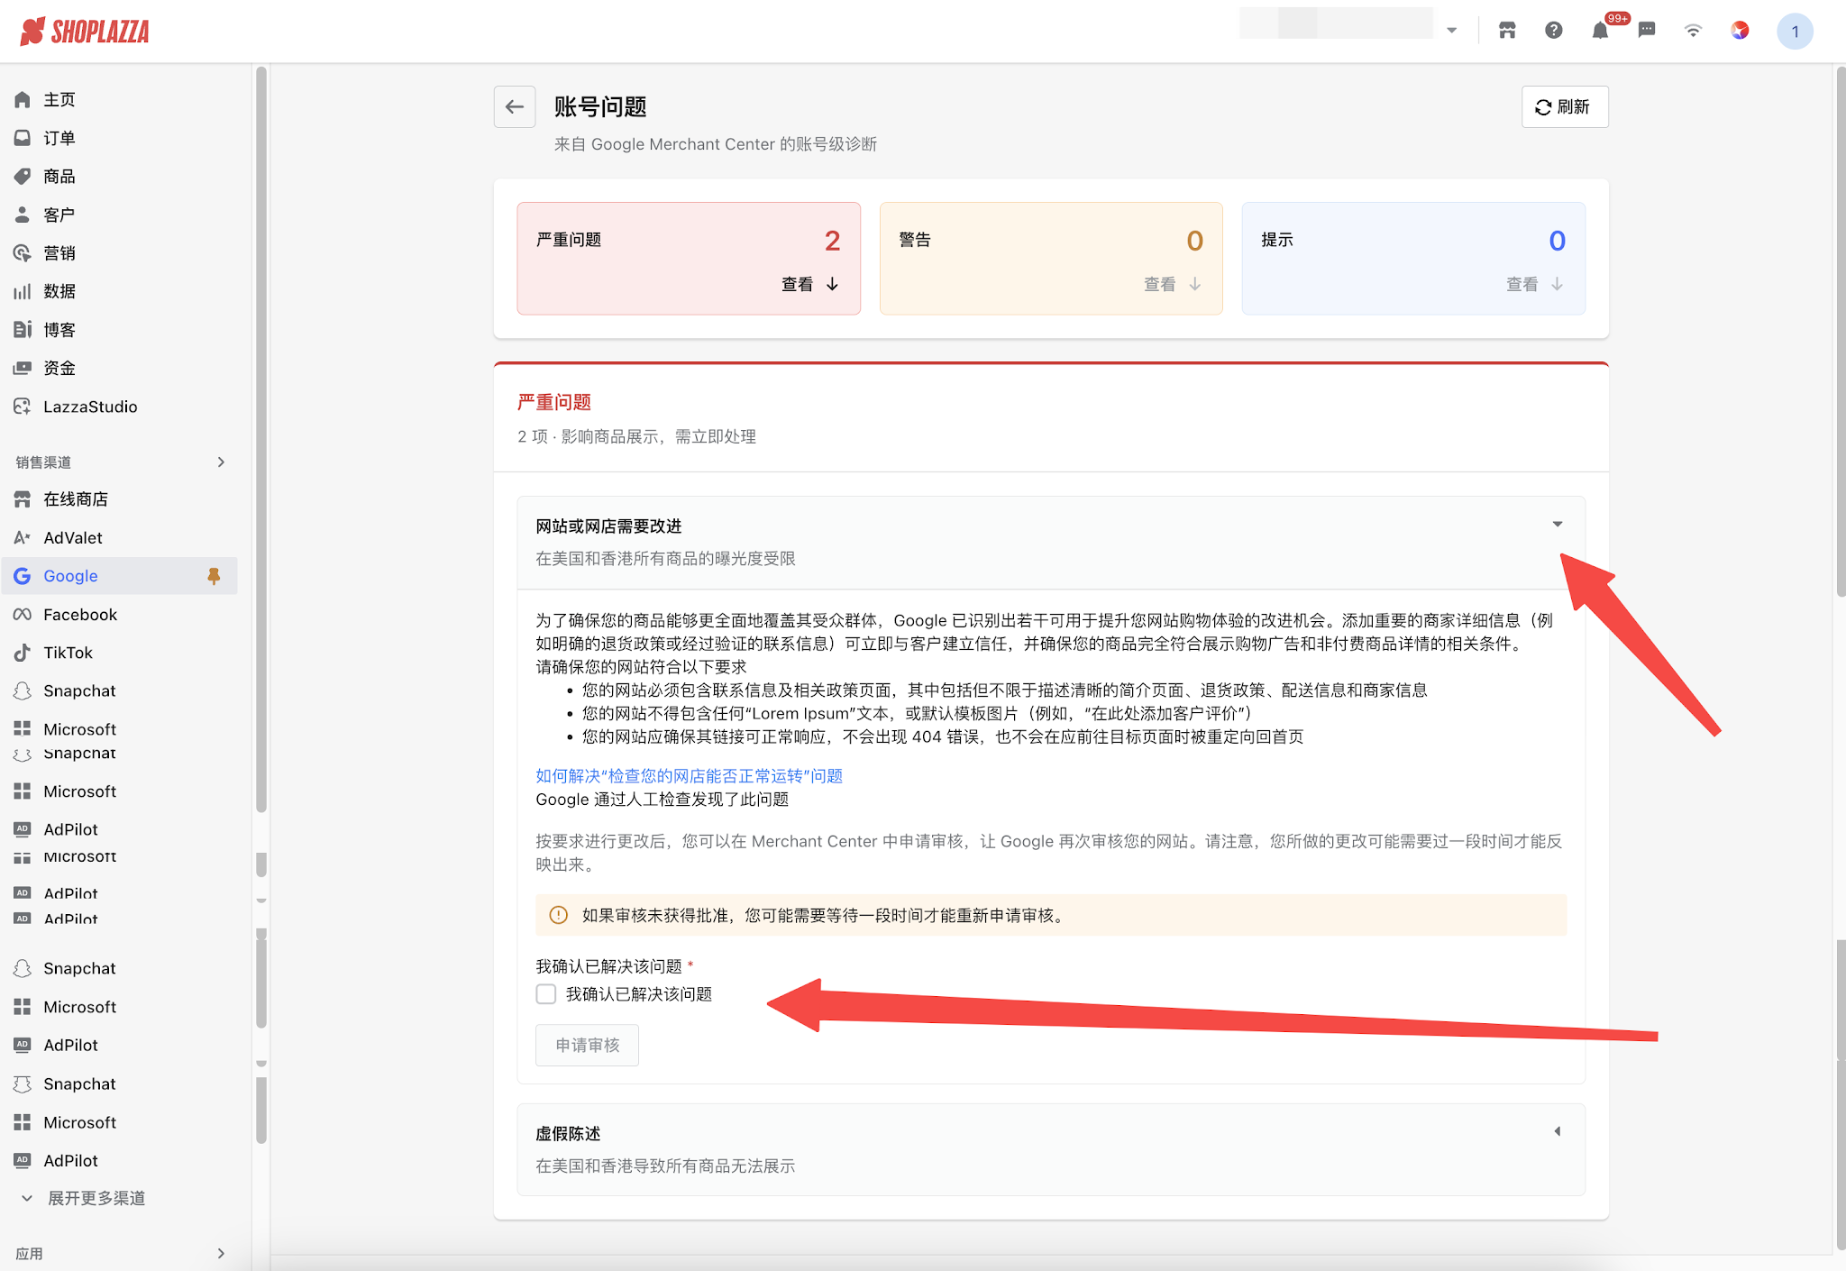Click the AdValet icon in sidebar

pyautogui.click(x=23, y=538)
